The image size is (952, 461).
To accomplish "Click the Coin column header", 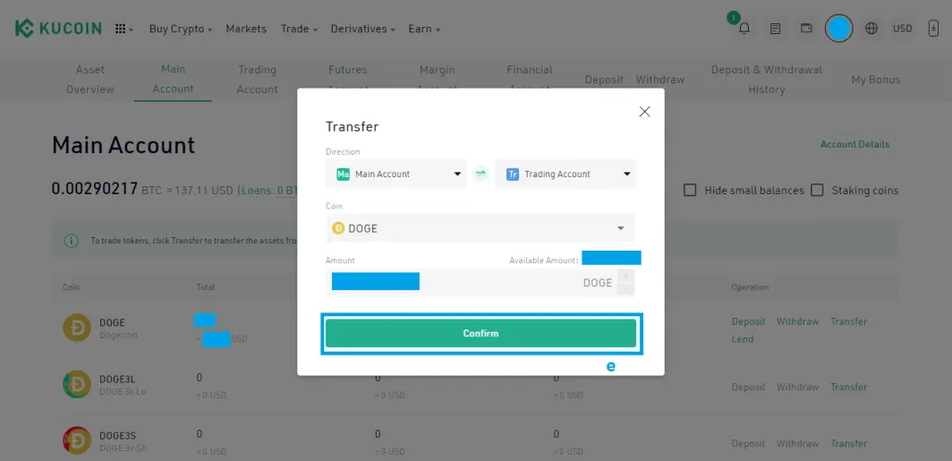I will click(71, 286).
